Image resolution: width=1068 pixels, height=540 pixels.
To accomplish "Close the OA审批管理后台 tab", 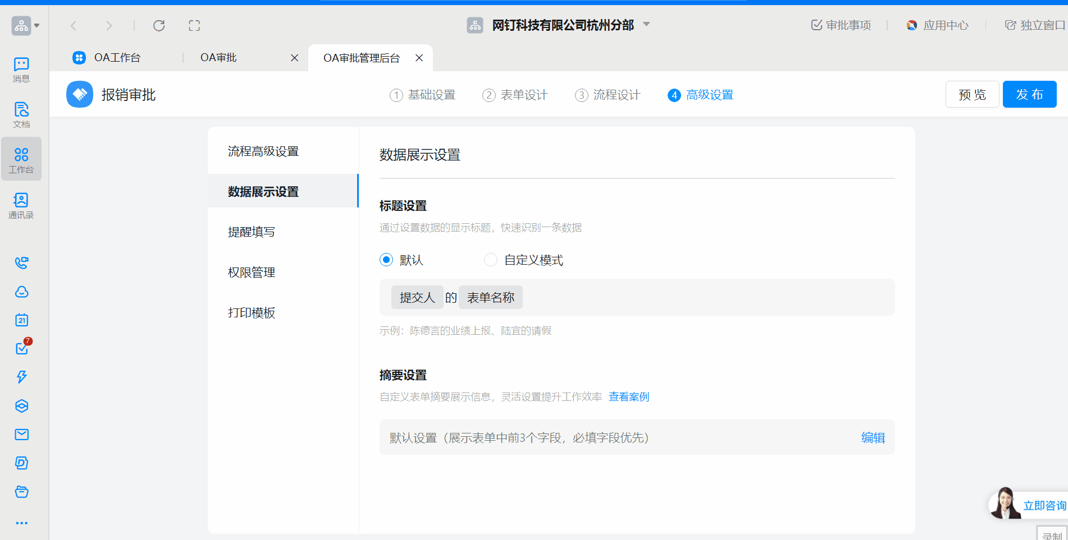I will click(419, 58).
